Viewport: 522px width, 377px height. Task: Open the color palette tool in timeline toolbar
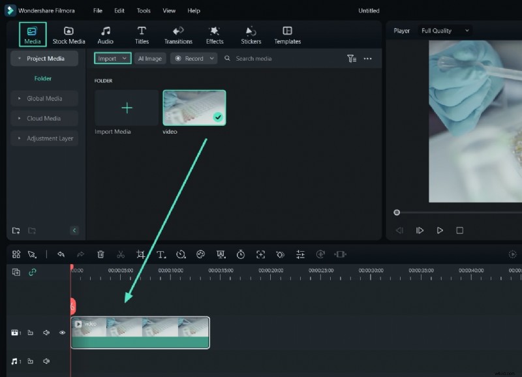pyautogui.click(x=200, y=254)
